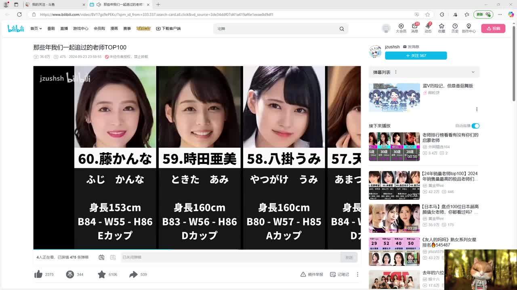Image resolution: width=517 pixels, height=290 pixels.
Task: Click the search magnifier icon
Action: (342, 29)
